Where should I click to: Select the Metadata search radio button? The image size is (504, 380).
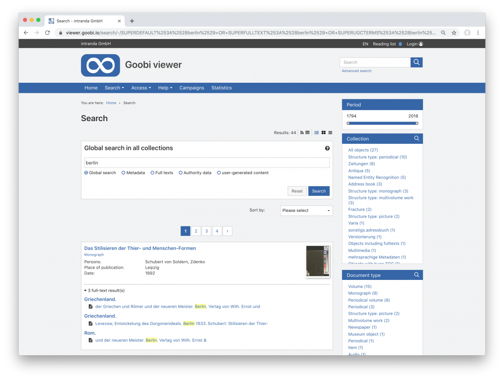coord(123,172)
